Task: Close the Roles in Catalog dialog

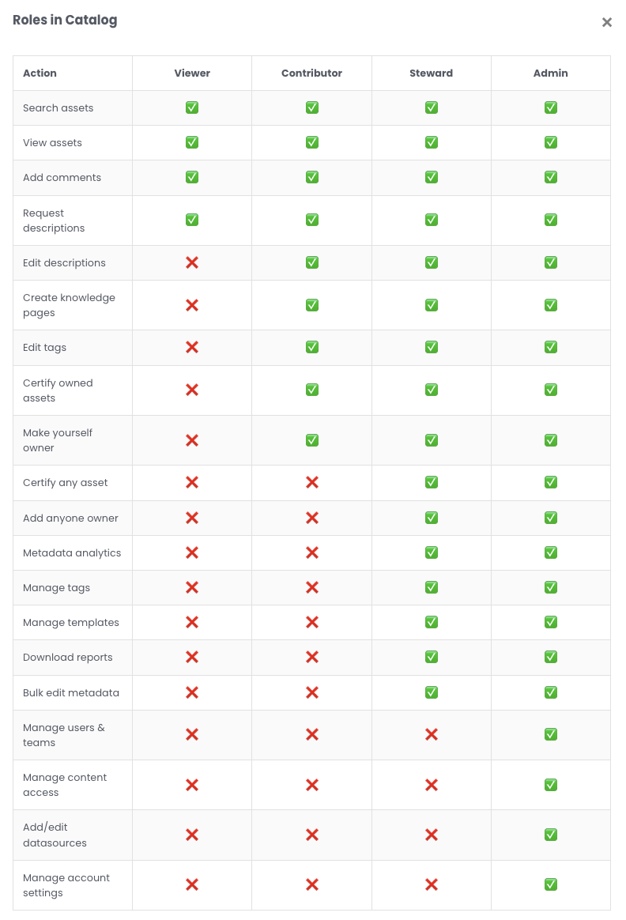Action: (607, 23)
